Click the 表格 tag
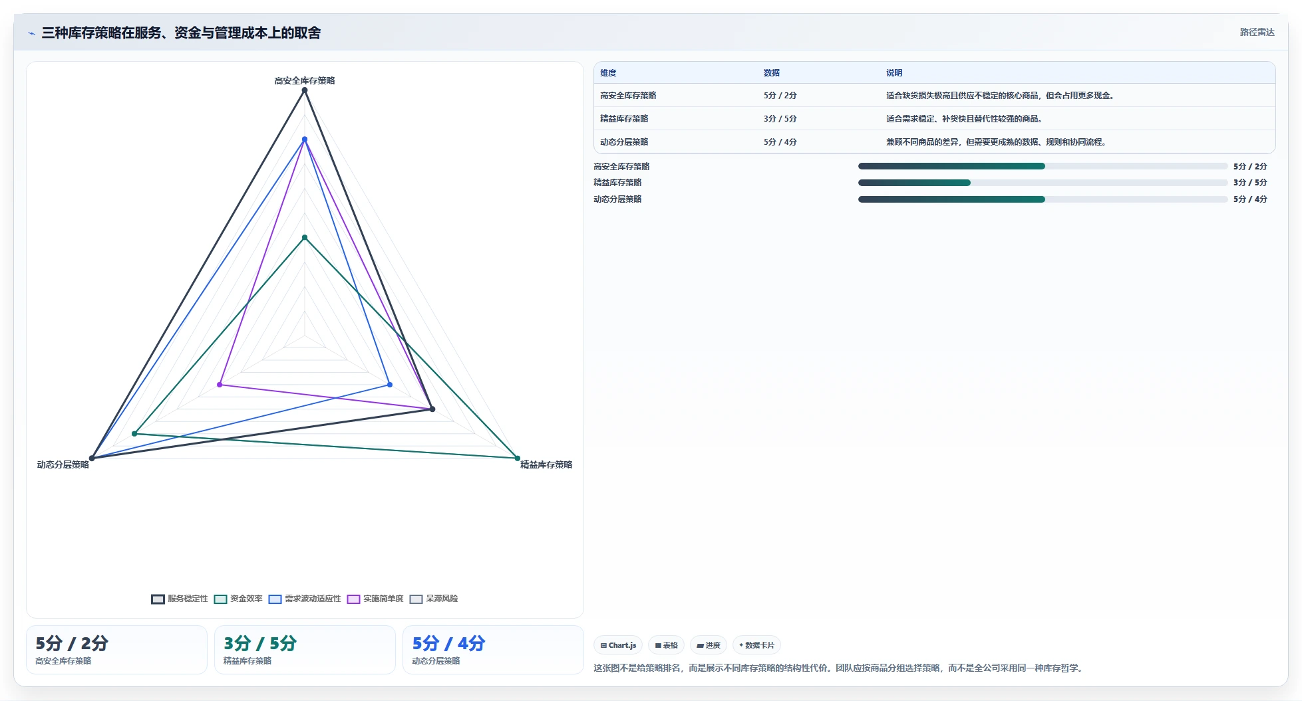1302x701 pixels. click(666, 645)
